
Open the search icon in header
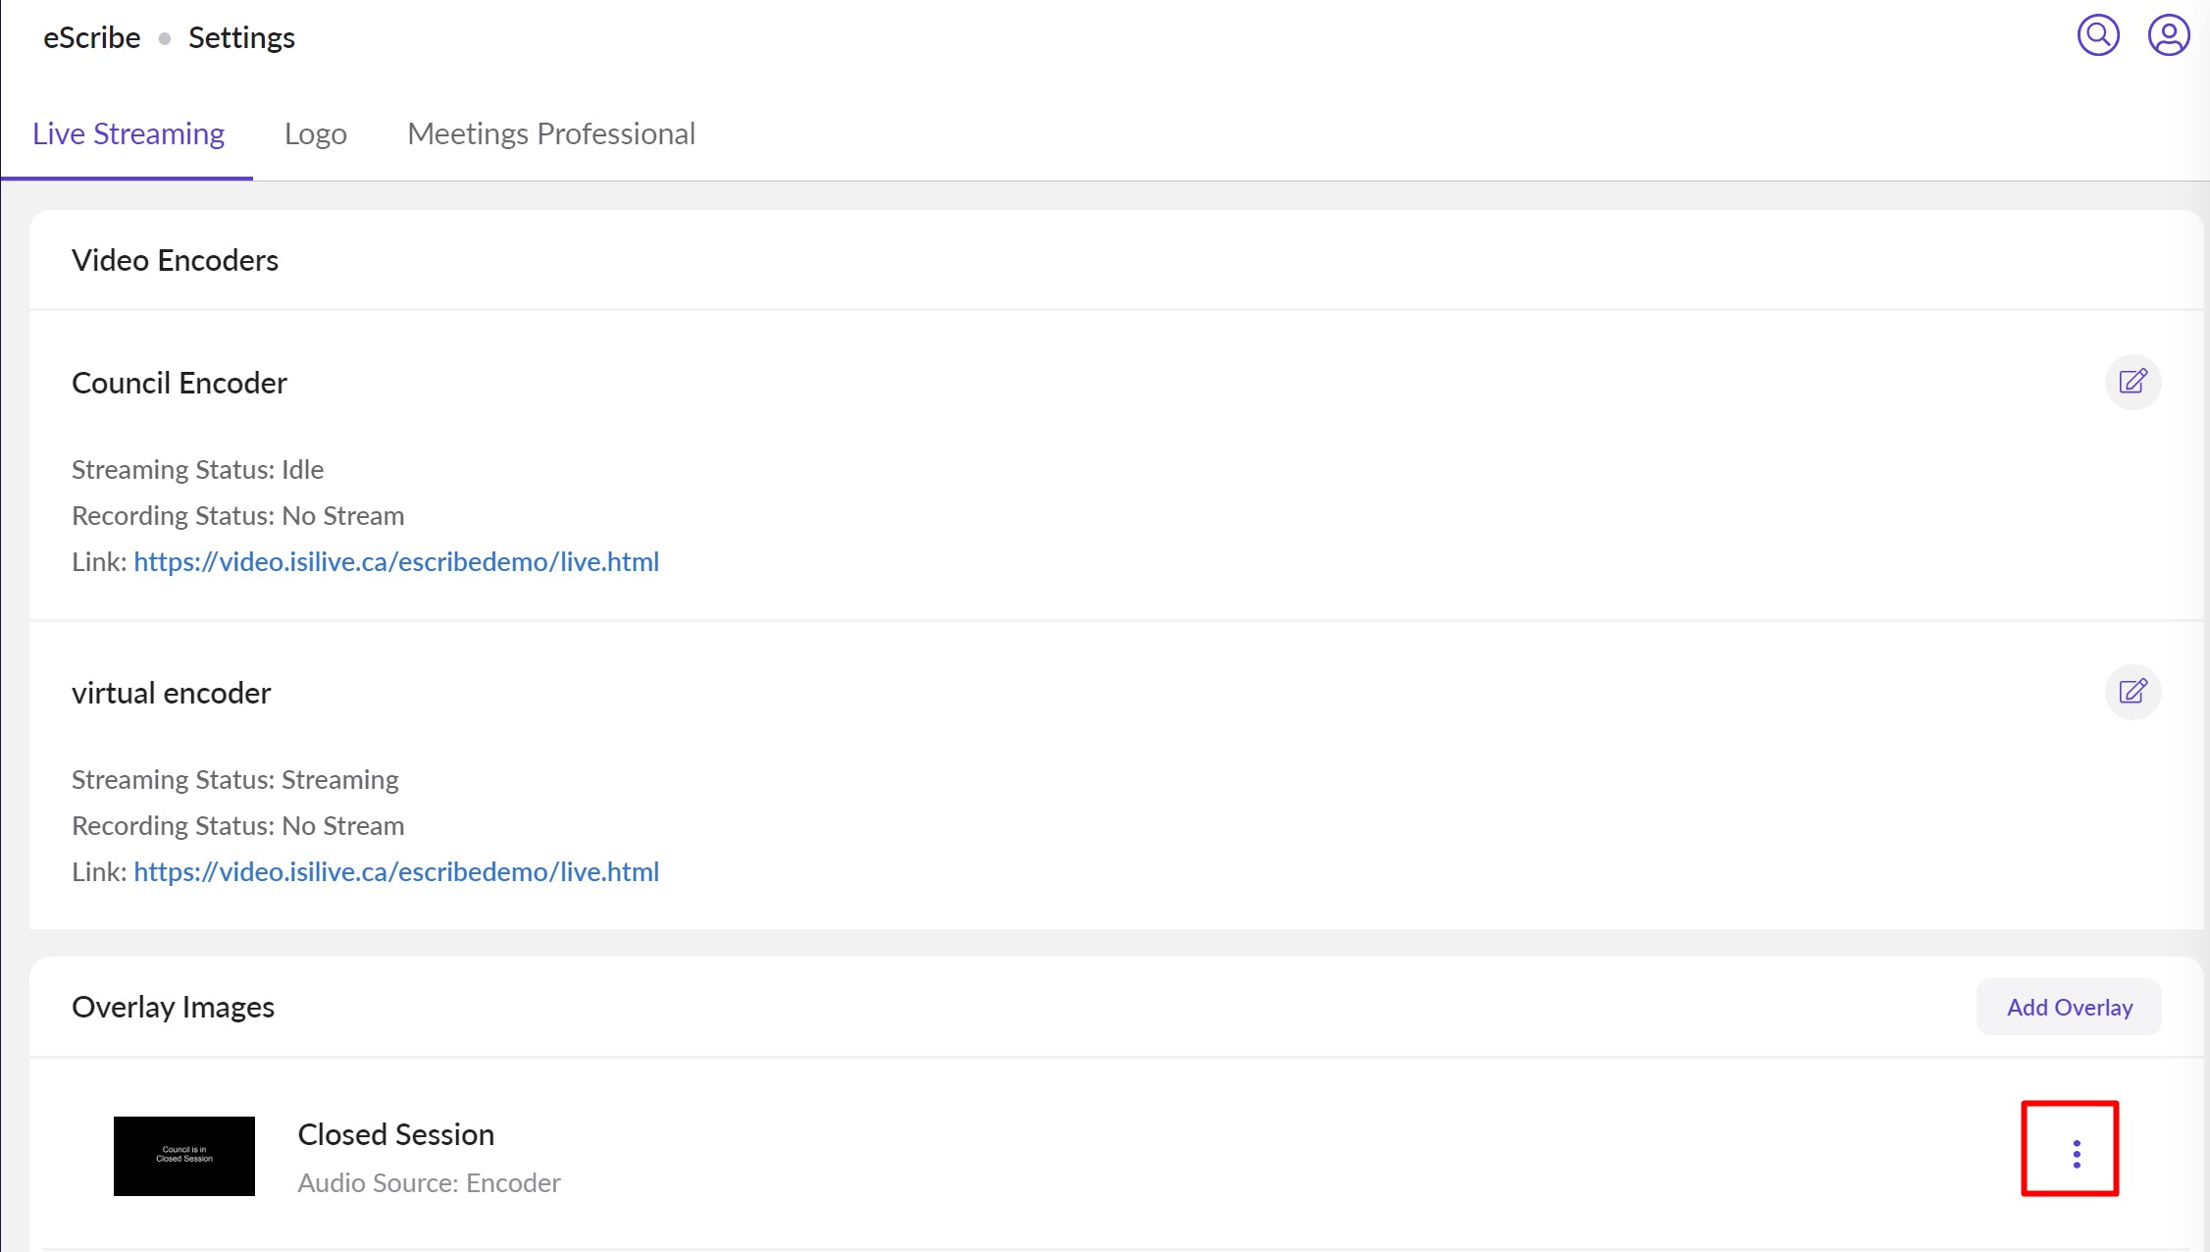pyautogui.click(x=2098, y=36)
